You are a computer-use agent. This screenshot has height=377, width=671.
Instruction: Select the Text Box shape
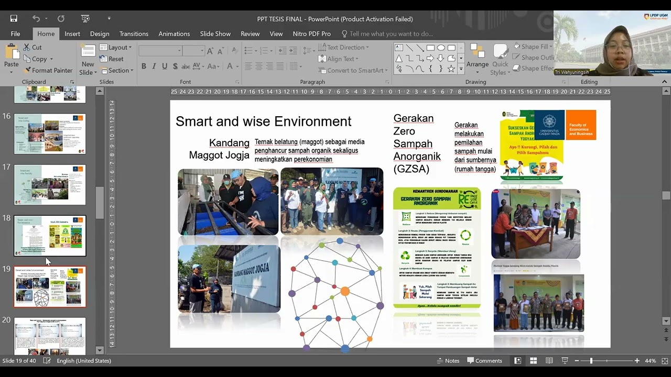(x=399, y=48)
